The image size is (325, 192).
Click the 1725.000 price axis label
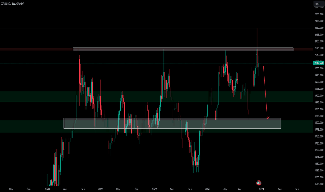[319, 143]
